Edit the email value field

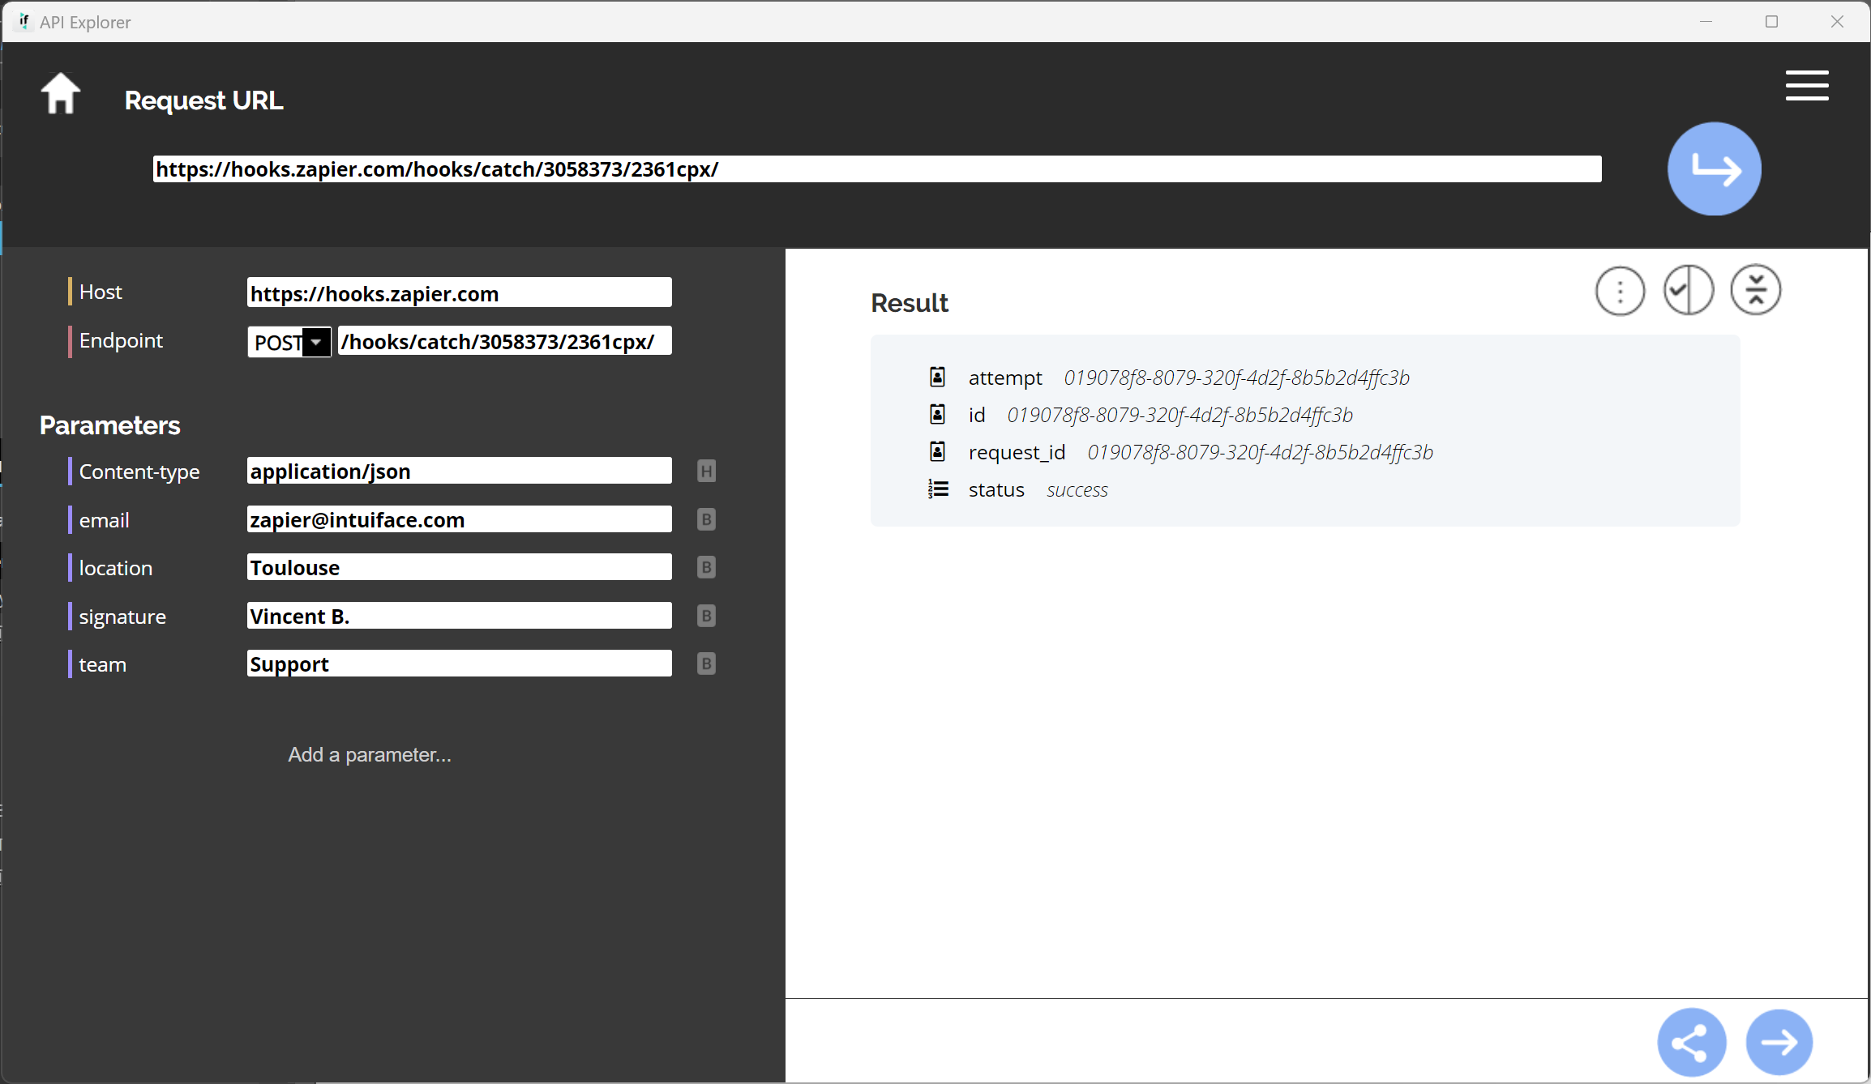pos(459,519)
